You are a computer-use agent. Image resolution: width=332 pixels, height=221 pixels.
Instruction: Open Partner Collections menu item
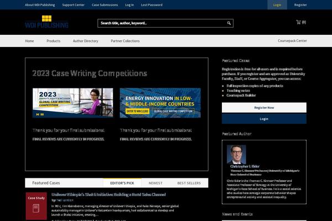click(x=125, y=41)
